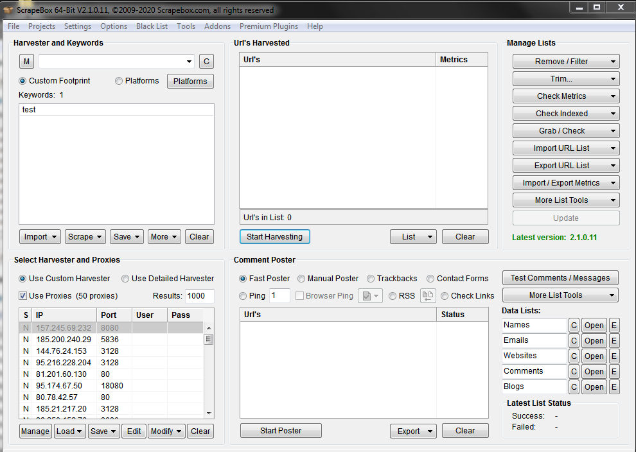Open the Premium Plugins menu
636x452 pixels.
click(x=269, y=26)
